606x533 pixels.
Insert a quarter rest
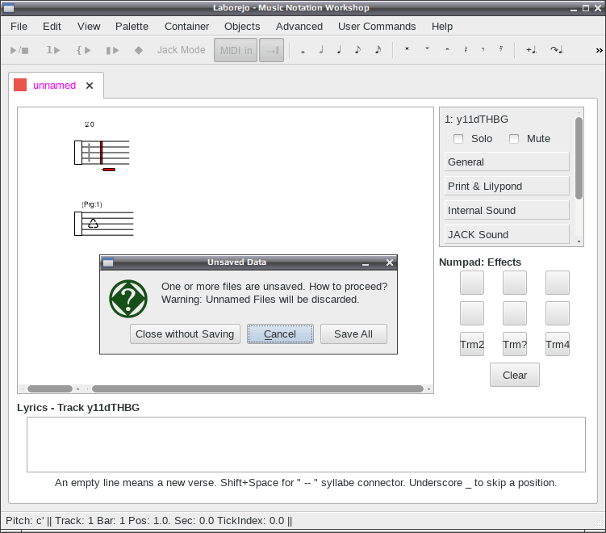(x=466, y=49)
